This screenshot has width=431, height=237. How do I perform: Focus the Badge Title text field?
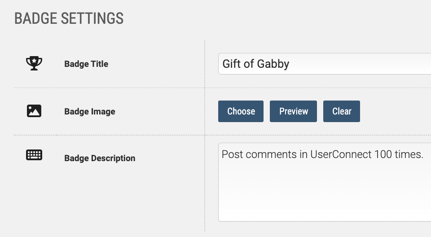tap(325, 64)
